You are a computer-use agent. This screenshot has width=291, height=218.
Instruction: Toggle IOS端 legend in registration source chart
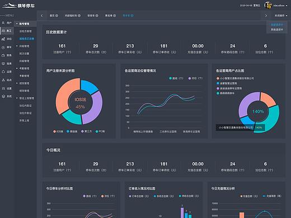click(x=58, y=131)
